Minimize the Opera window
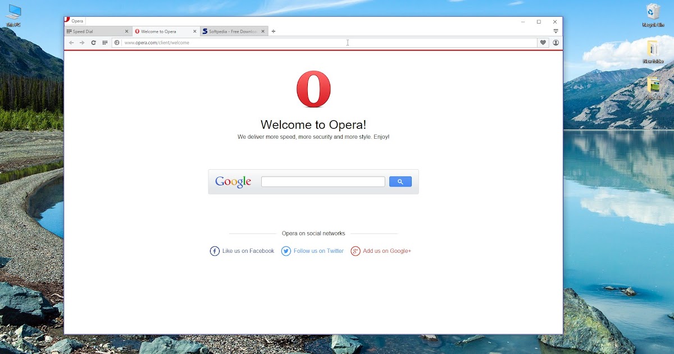This screenshot has height=354, width=674. click(x=523, y=22)
